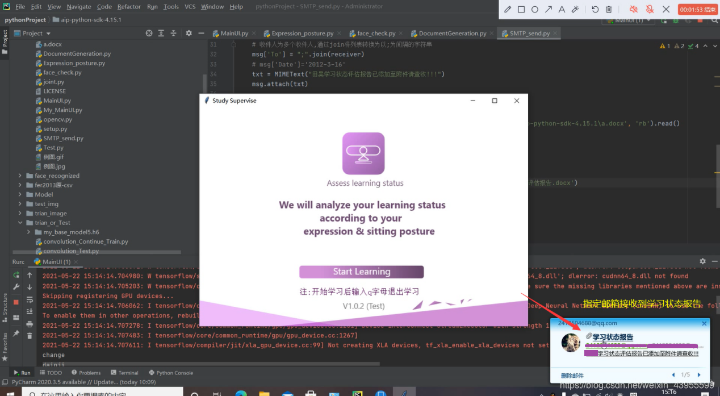Screen dimensions: 720x396
Task: Open 学习状态报告 mail subject
Action: (613, 337)
